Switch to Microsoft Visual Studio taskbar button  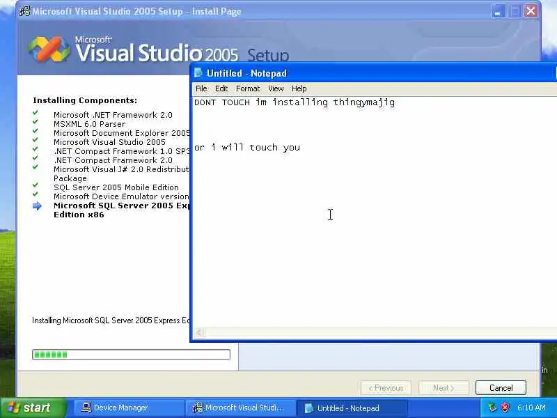[240, 408]
